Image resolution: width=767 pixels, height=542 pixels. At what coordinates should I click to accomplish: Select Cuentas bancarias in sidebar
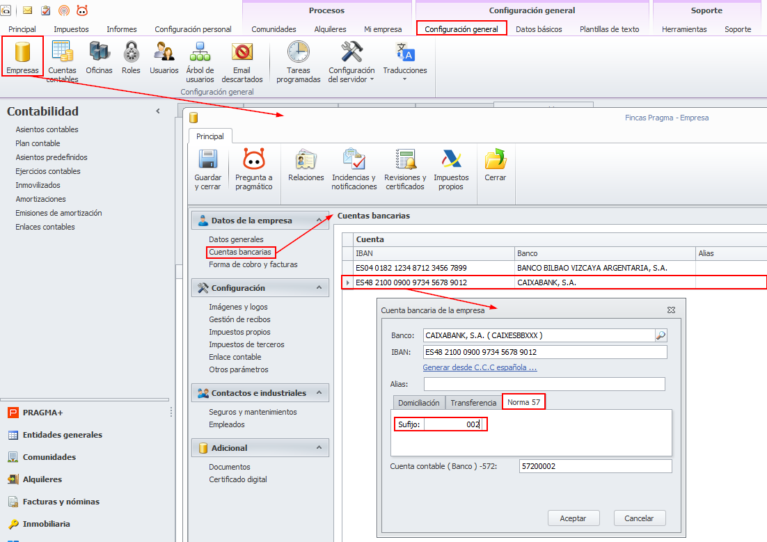click(x=240, y=252)
